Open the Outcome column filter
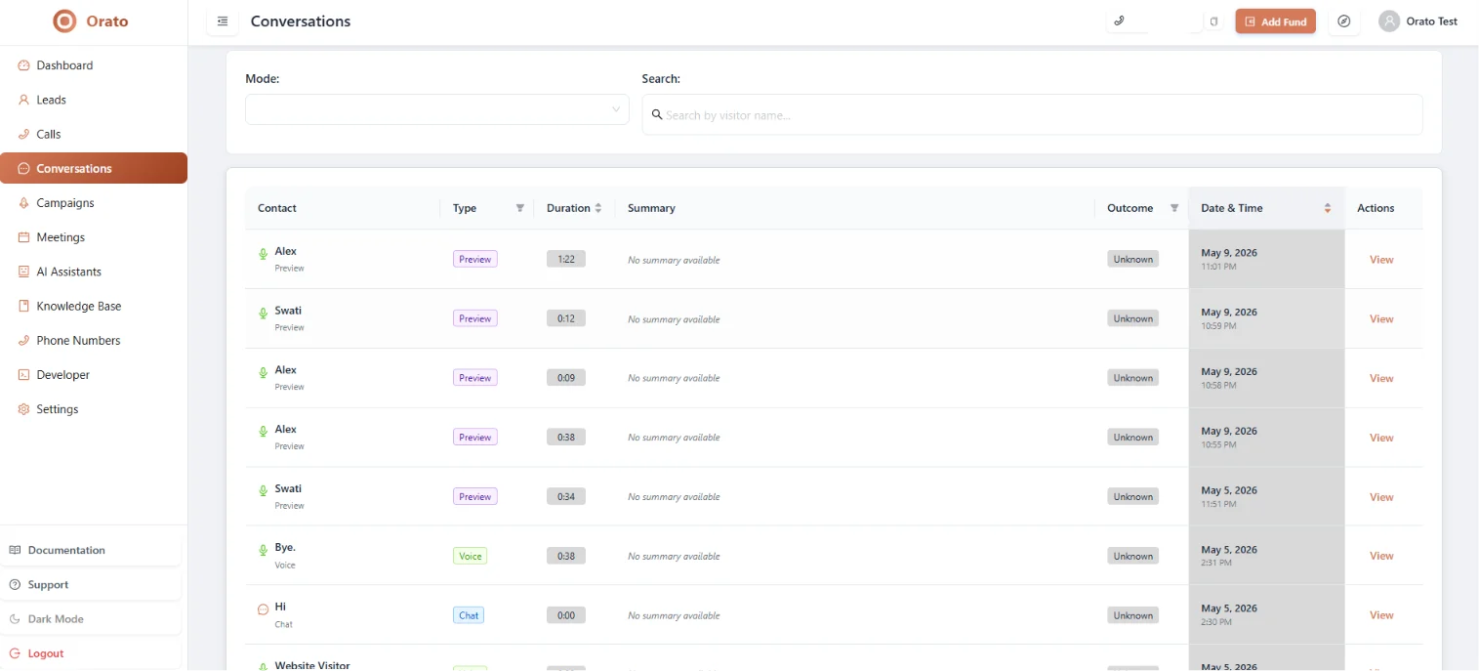 (1174, 208)
